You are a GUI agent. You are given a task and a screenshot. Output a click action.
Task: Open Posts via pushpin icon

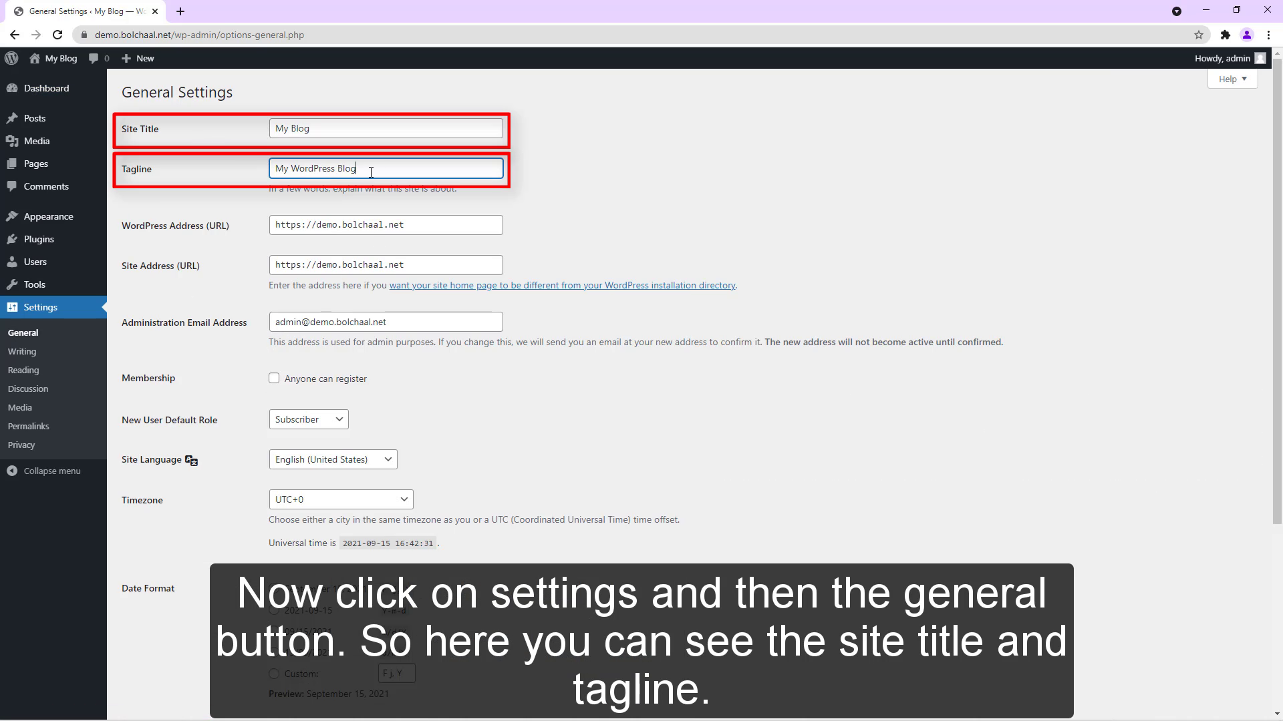[12, 118]
